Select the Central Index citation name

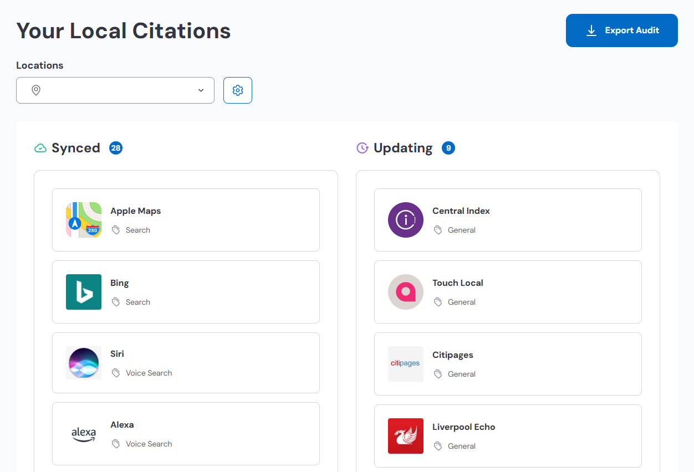click(461, 211)
